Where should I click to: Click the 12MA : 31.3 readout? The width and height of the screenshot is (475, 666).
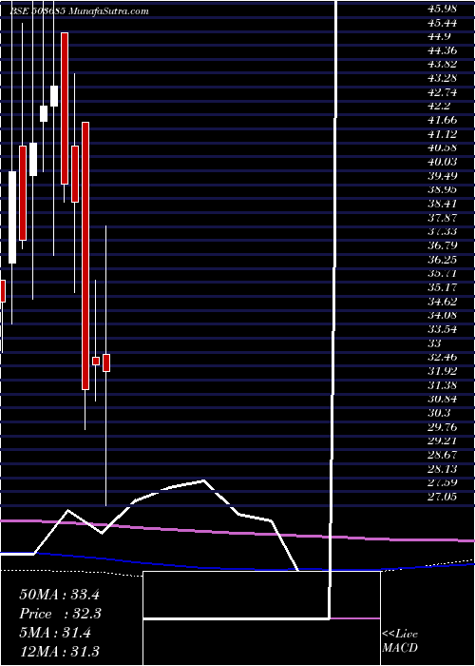click(59, 652)
